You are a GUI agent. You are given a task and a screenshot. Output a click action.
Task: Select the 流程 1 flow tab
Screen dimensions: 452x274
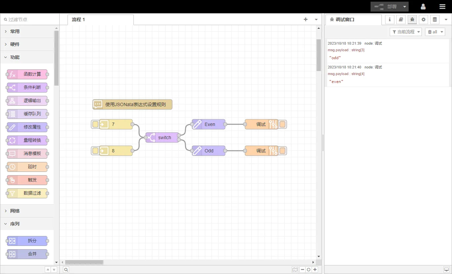pyautogui.click(x=78, y=20)
